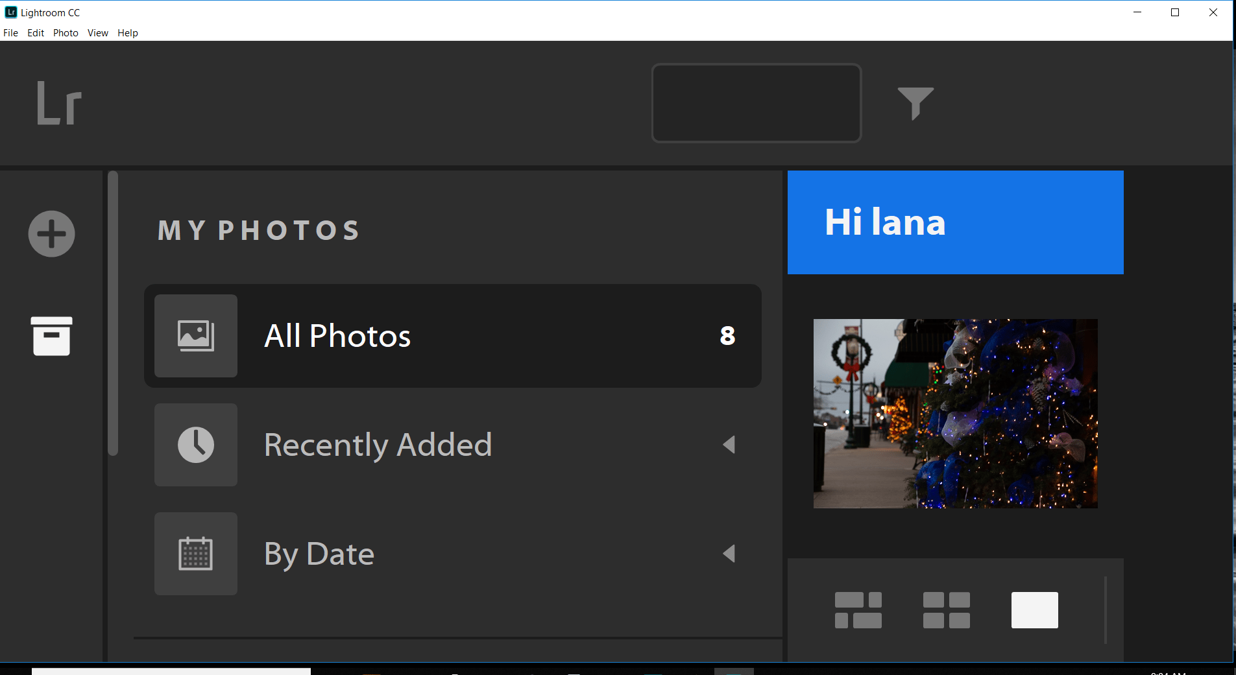Click the Windows taskbar search box
The image size is (1236, 675).
172,671
